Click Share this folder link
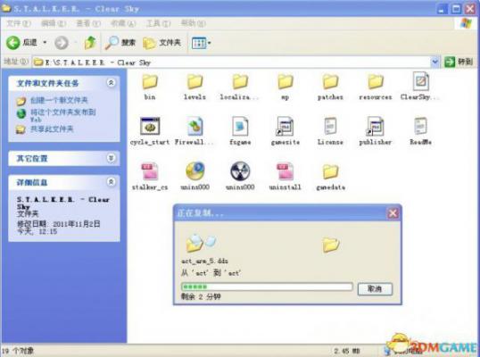The height and width of the screenshot is (357, 480). click(x=52, y=129)
